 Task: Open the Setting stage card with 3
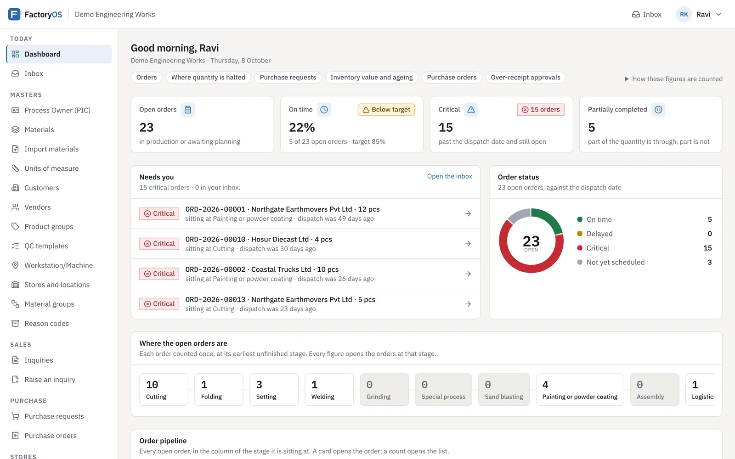[274, 390]
